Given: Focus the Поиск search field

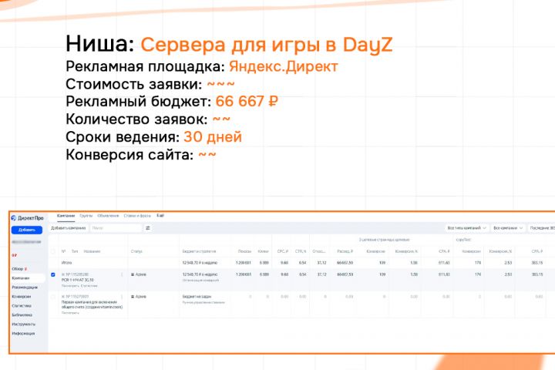Looking at the screenshot, I should [116, 228].
